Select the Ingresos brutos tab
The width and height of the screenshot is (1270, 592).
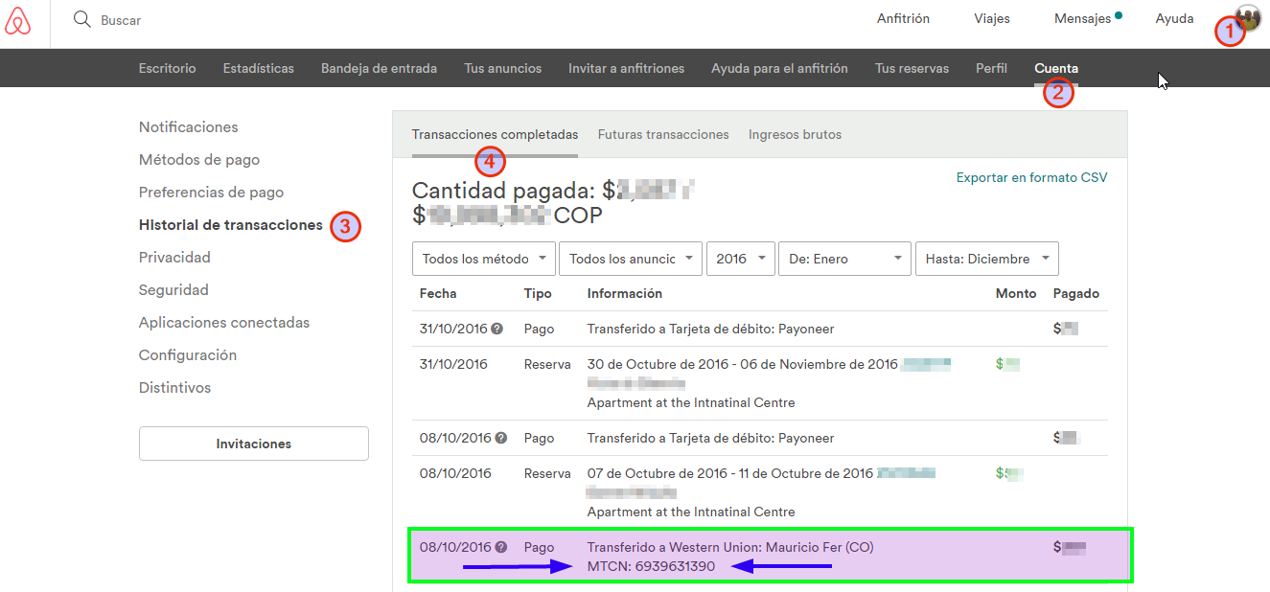(x=795, y=135)
